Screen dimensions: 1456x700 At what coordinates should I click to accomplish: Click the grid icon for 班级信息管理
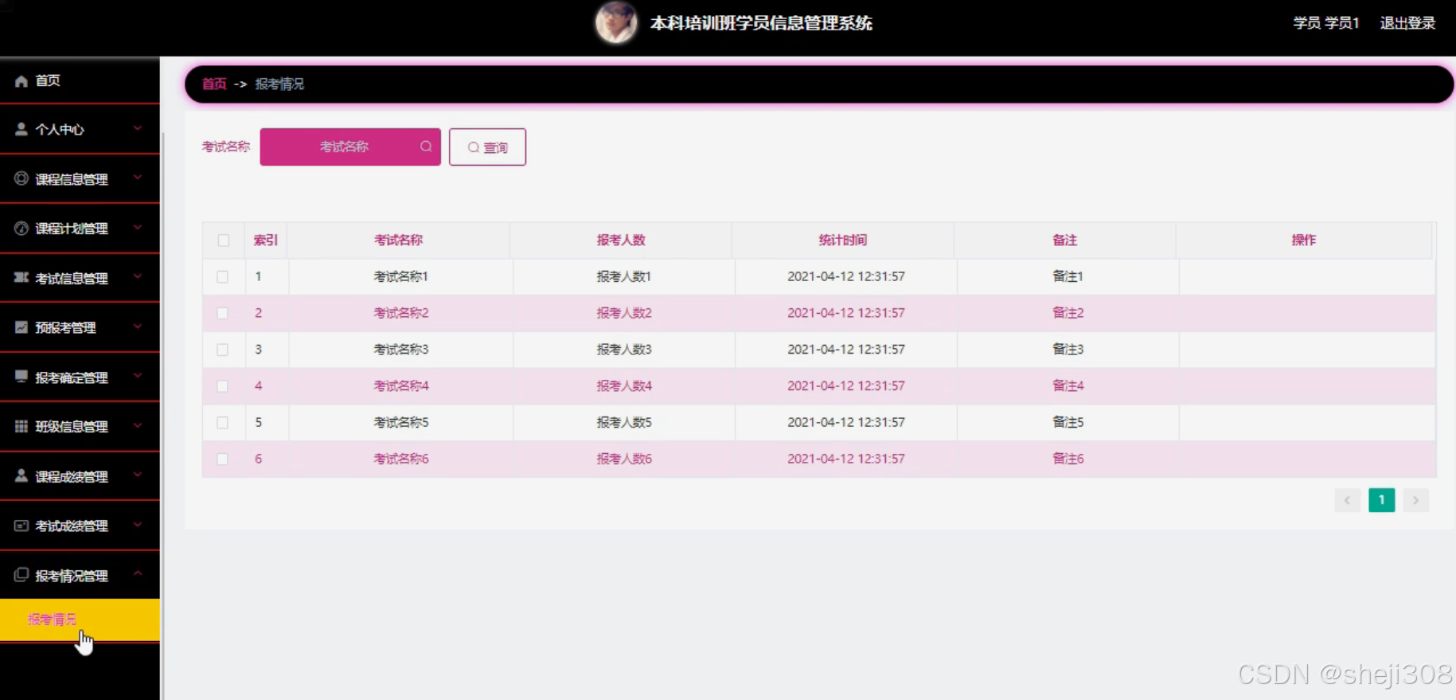tap(21, 426)
